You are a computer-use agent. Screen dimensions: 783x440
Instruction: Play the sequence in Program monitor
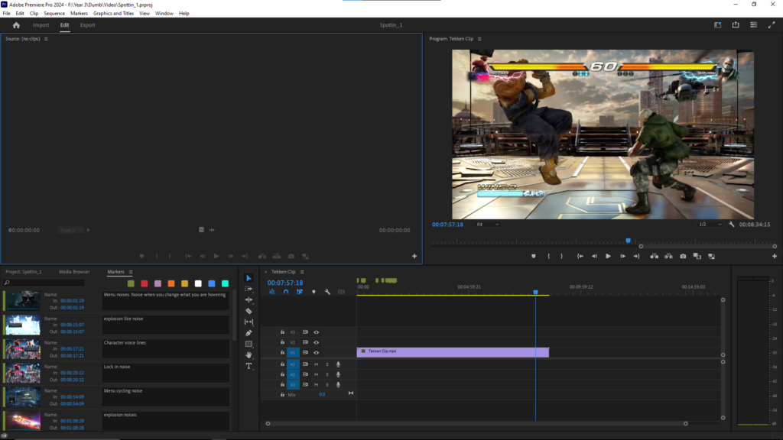(609, 257)
